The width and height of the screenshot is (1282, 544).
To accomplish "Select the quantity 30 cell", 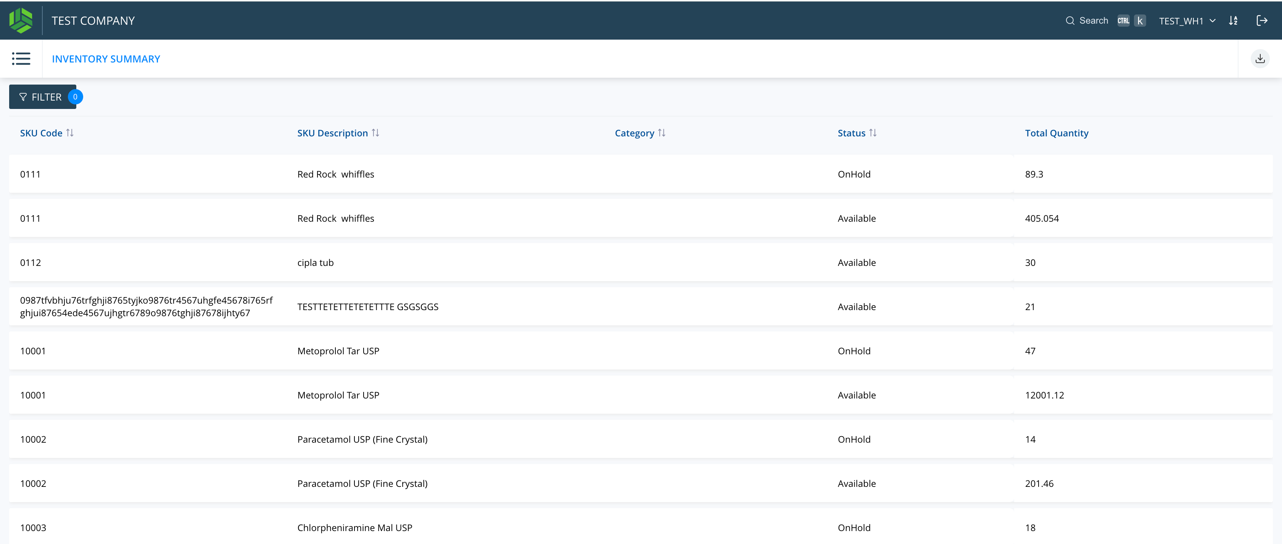I will 1030,262.
